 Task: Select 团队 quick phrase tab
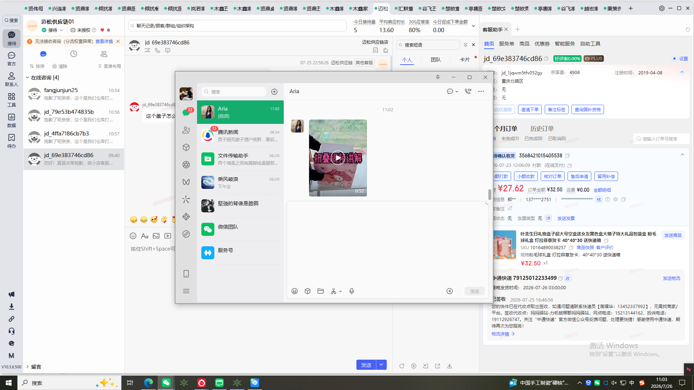(x=436, y=60)
